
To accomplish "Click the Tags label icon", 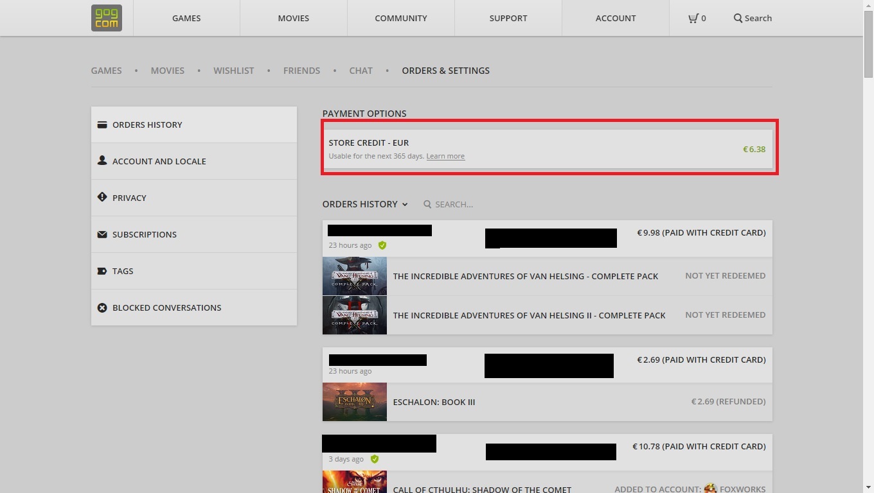I will pos(102,271).
